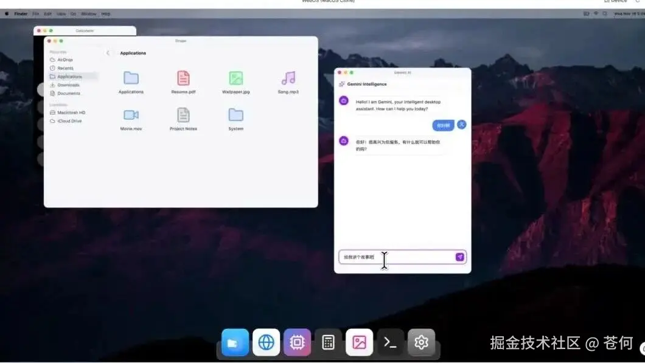Open the View menu
The height and width of the screenshot is (363, 645).
tap(61, 13)
